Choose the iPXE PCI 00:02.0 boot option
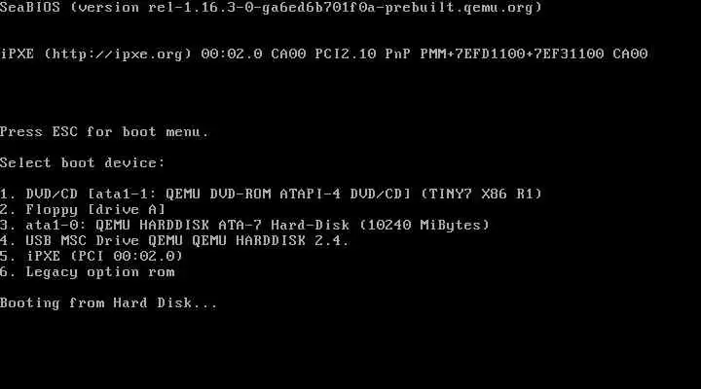The height and width of the screenshot is (389, 701). click(92, 257)
